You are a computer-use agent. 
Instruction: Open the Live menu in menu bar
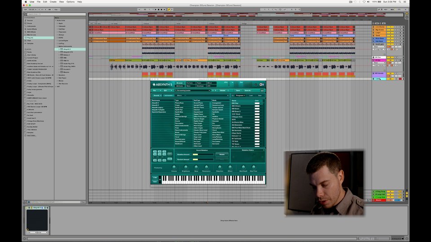[32, 2]
